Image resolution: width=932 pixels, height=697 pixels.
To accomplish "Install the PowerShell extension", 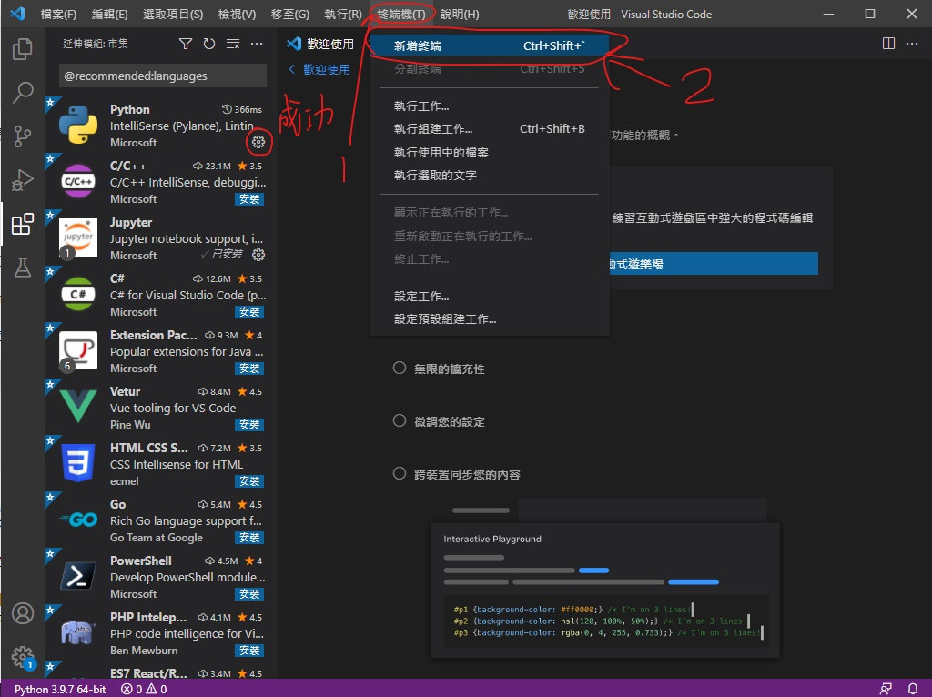I will point(249,594).
